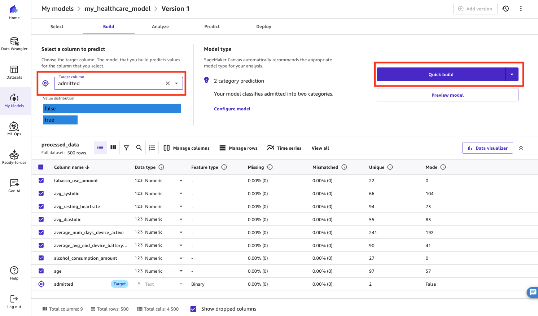Viewport: 538px width, 316px height.
Task: Open the Quick build dropdown arrow
Action: (512, 74)
